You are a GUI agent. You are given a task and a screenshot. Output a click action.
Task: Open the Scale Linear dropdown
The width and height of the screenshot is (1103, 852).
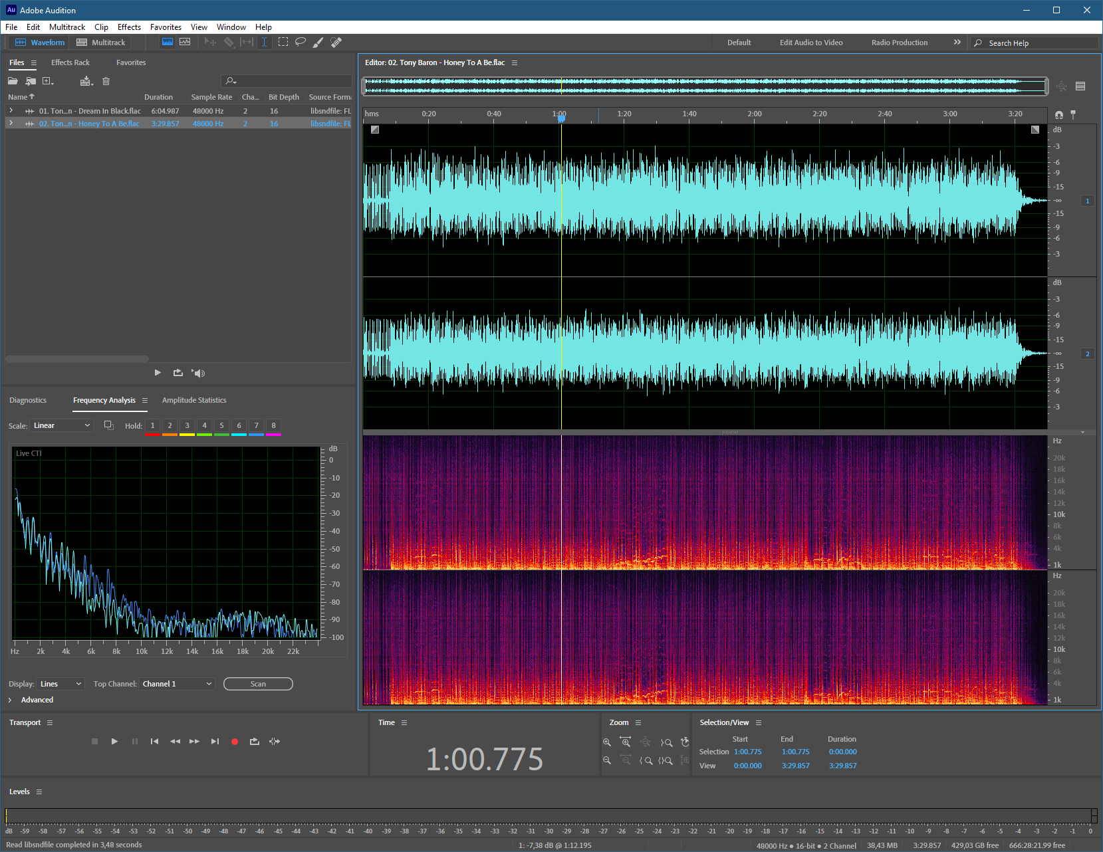tap(62, 425)
